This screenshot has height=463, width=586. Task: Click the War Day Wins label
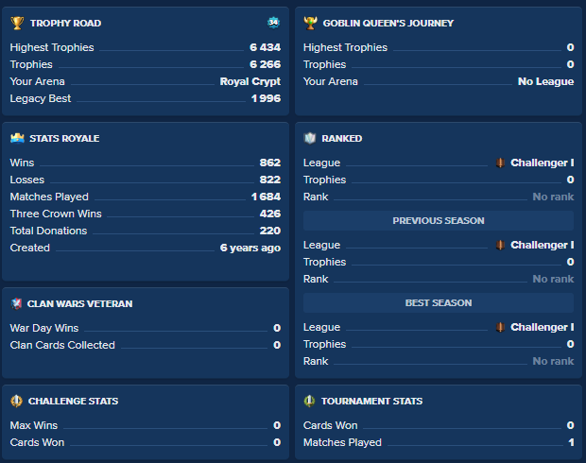[44, 328]
